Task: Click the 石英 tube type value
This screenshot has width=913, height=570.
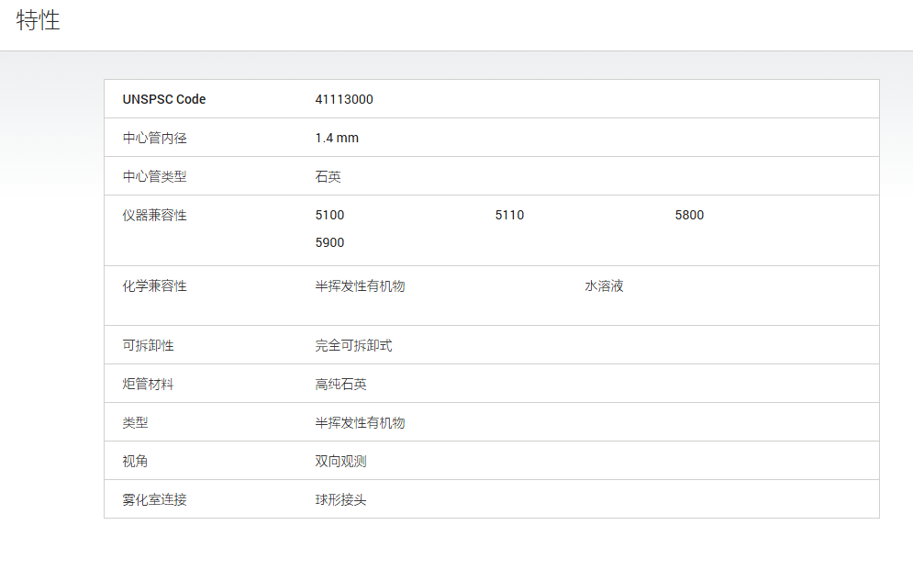Action: pyautogui.click(x=328, y=176)
